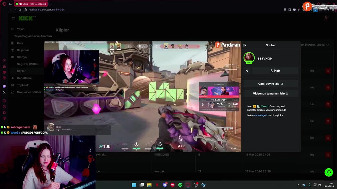Go forward in browser history
This screenshot has width=337, height=189.
point(15,10)
